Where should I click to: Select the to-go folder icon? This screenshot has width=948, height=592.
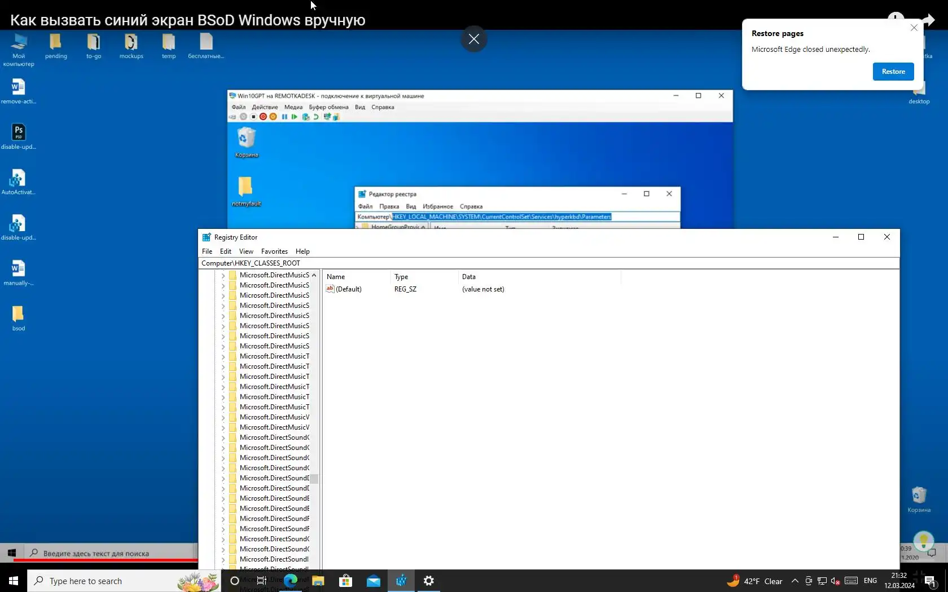click(x=94, y=46)
